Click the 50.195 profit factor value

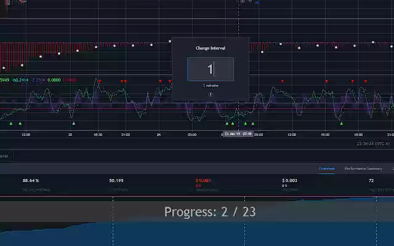[116, 180]
